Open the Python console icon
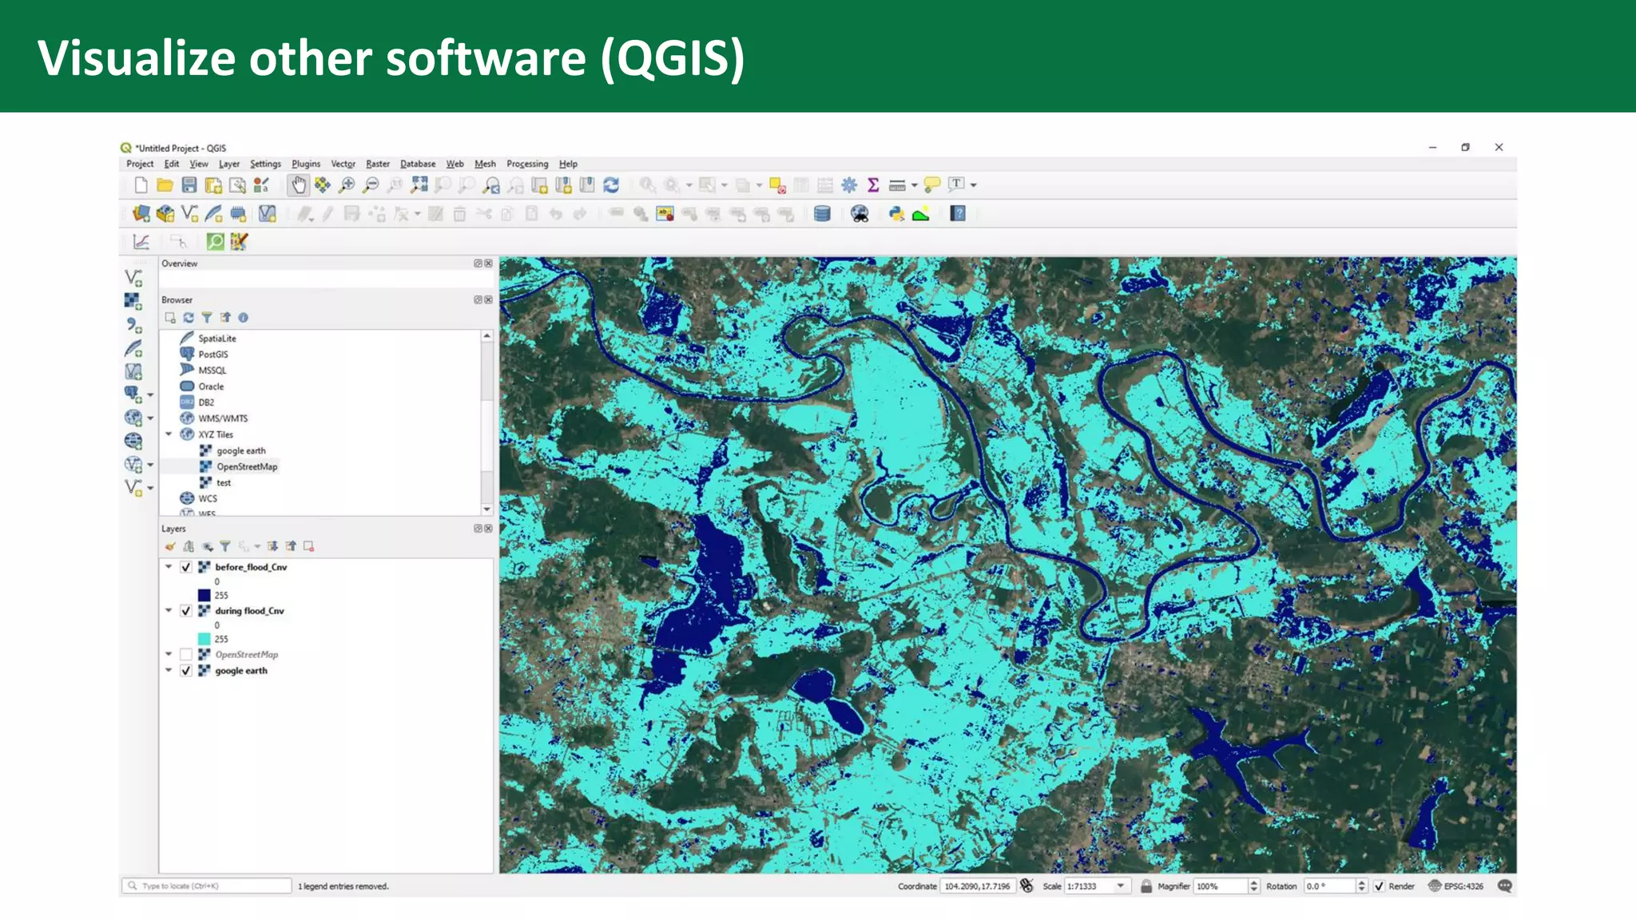Screen dimensions: 1636x920 896,214
